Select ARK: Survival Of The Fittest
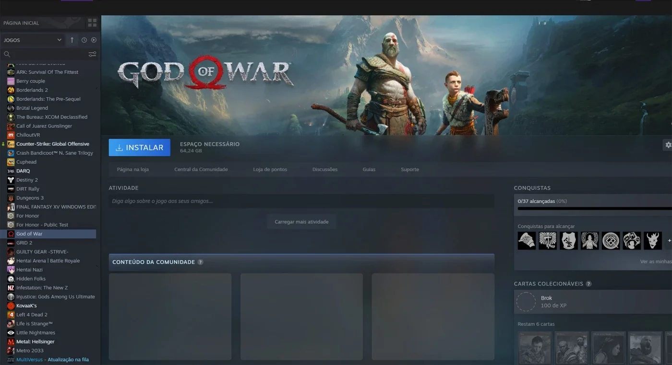This screenshot has width=672, height=365. coord(48,72)
